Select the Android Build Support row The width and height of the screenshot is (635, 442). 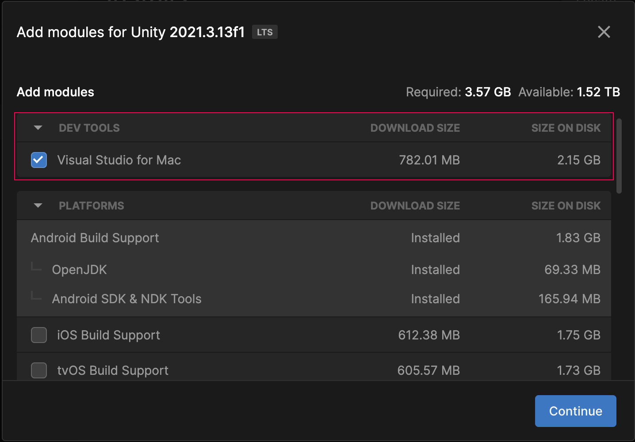pyautogui.click(x=95, y=238)
